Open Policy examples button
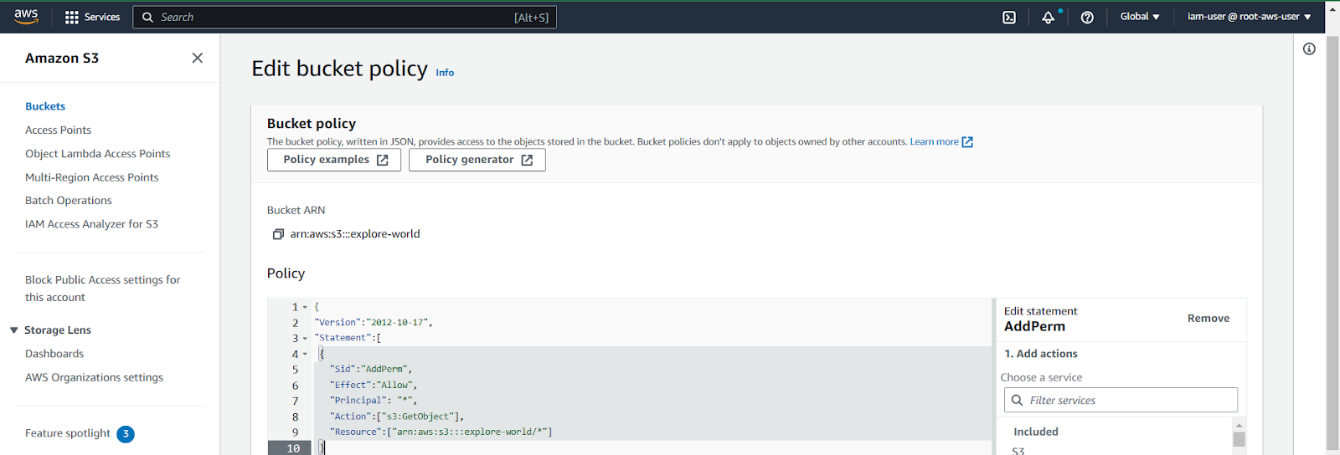Screen dimensions: 1340x455 tap(334, 160)
